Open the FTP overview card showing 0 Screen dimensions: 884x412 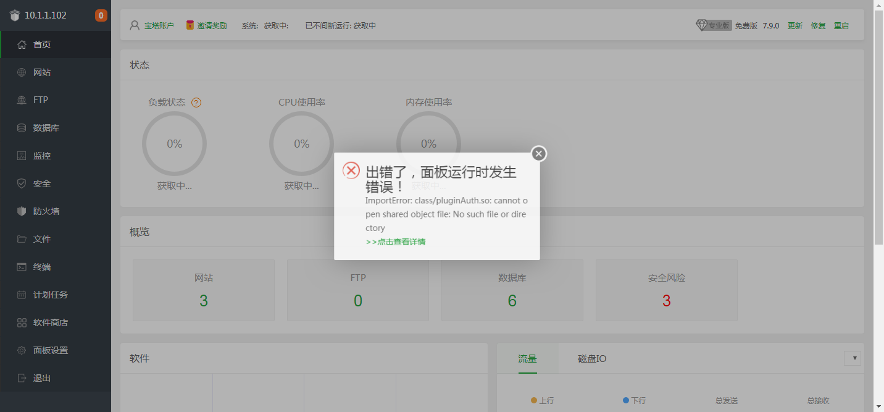pyautogui.click(x=358, y=290)
